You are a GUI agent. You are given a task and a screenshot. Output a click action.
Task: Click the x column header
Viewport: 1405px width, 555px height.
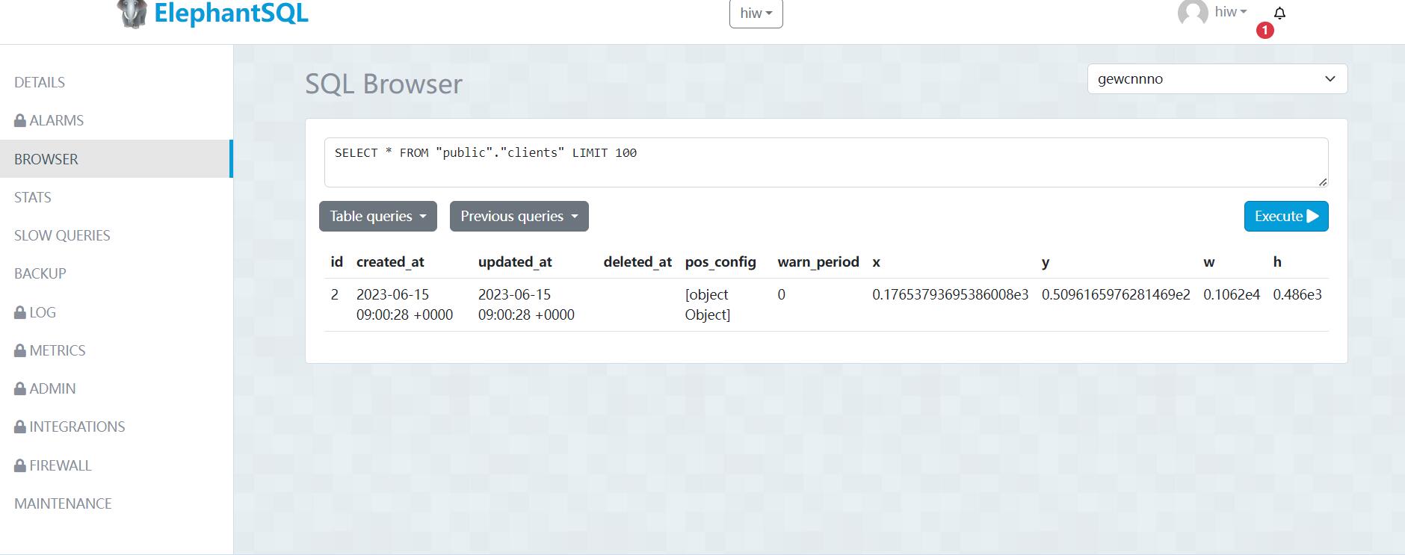(877, 262)
